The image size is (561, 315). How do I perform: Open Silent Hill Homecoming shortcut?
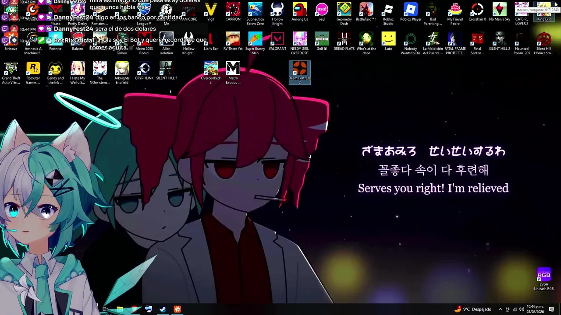[544, 43]
